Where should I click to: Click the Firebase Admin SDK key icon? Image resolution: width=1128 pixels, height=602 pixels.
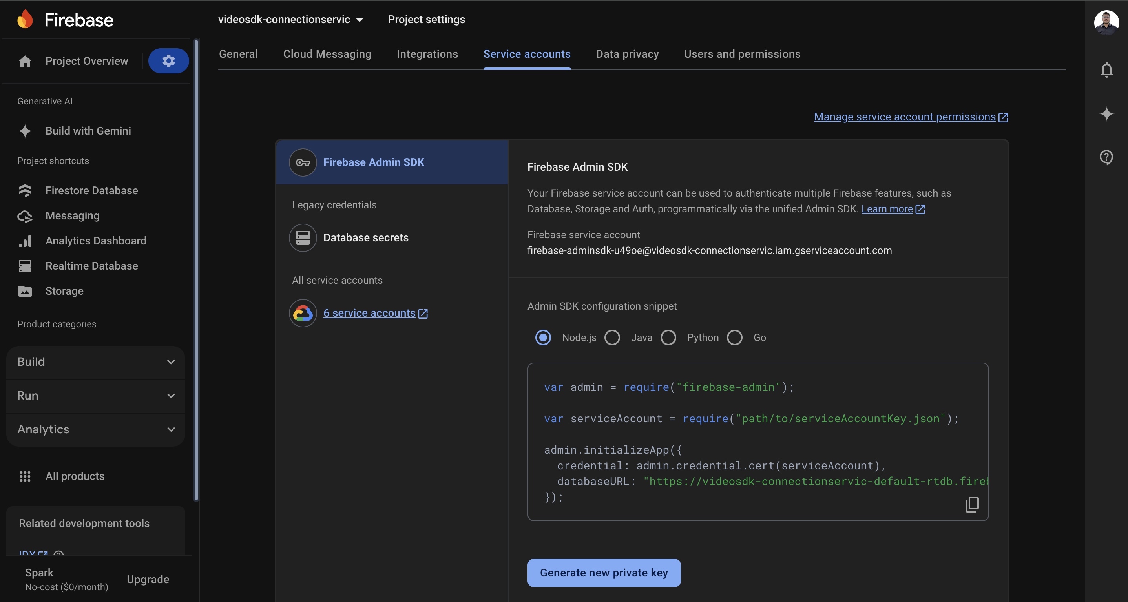tap(303, 162)
